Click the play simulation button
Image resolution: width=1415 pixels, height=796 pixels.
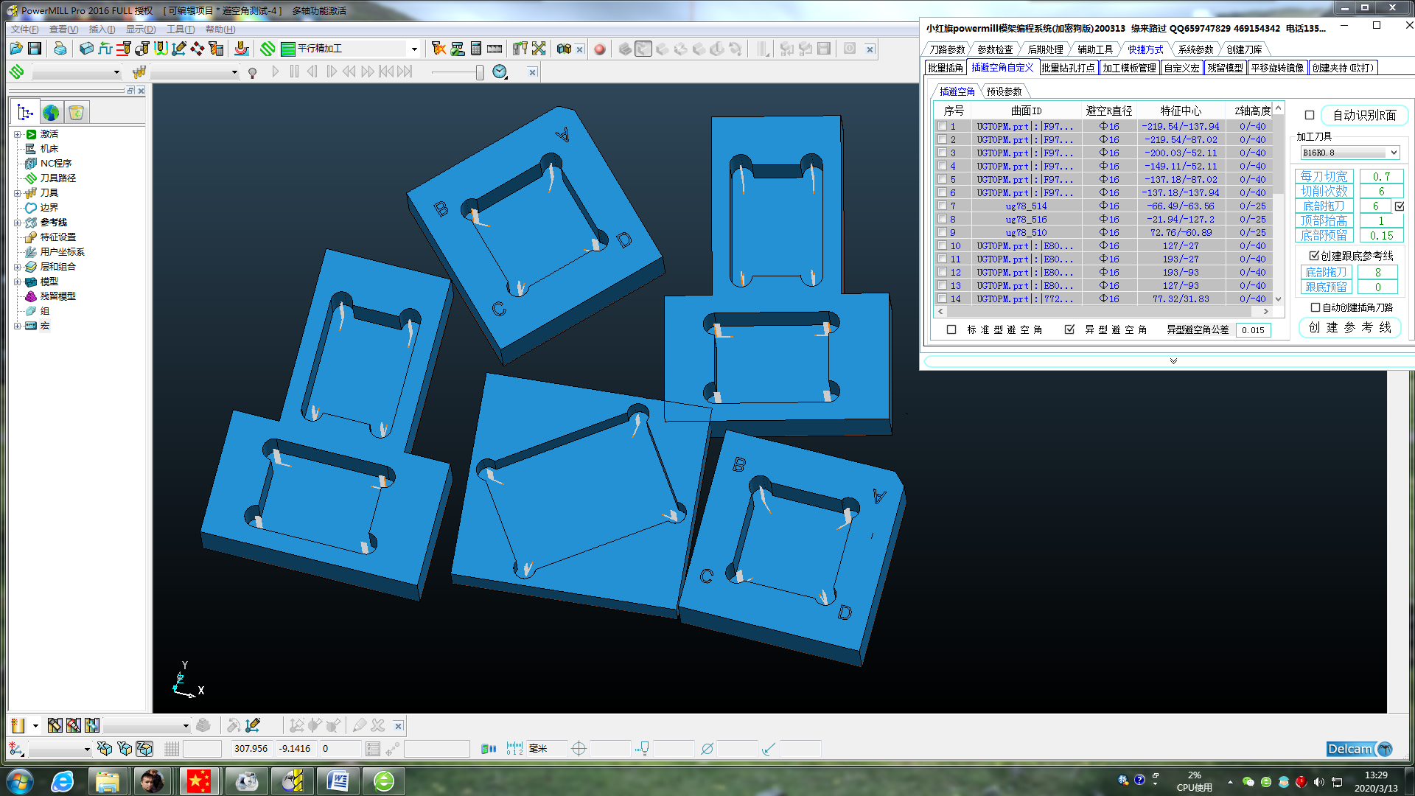(276, 71)
